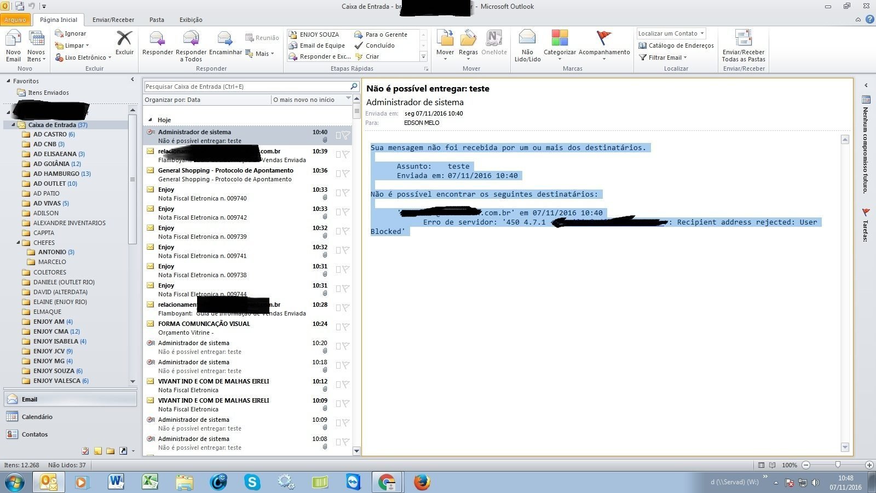
Task: Flag the Administrador de sistema 10:20 message
Action: (x=345, y=346)
